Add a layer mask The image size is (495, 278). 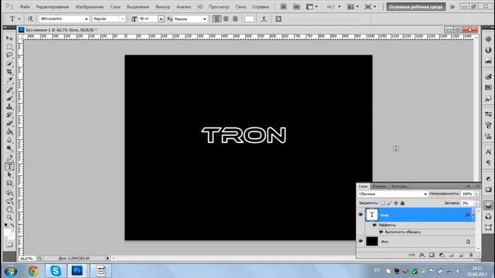(x=432, y=255)
